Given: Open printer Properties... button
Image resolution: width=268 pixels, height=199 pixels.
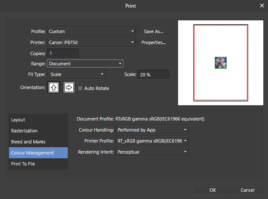Looking at the screenshot, I should tap(153, 42).
